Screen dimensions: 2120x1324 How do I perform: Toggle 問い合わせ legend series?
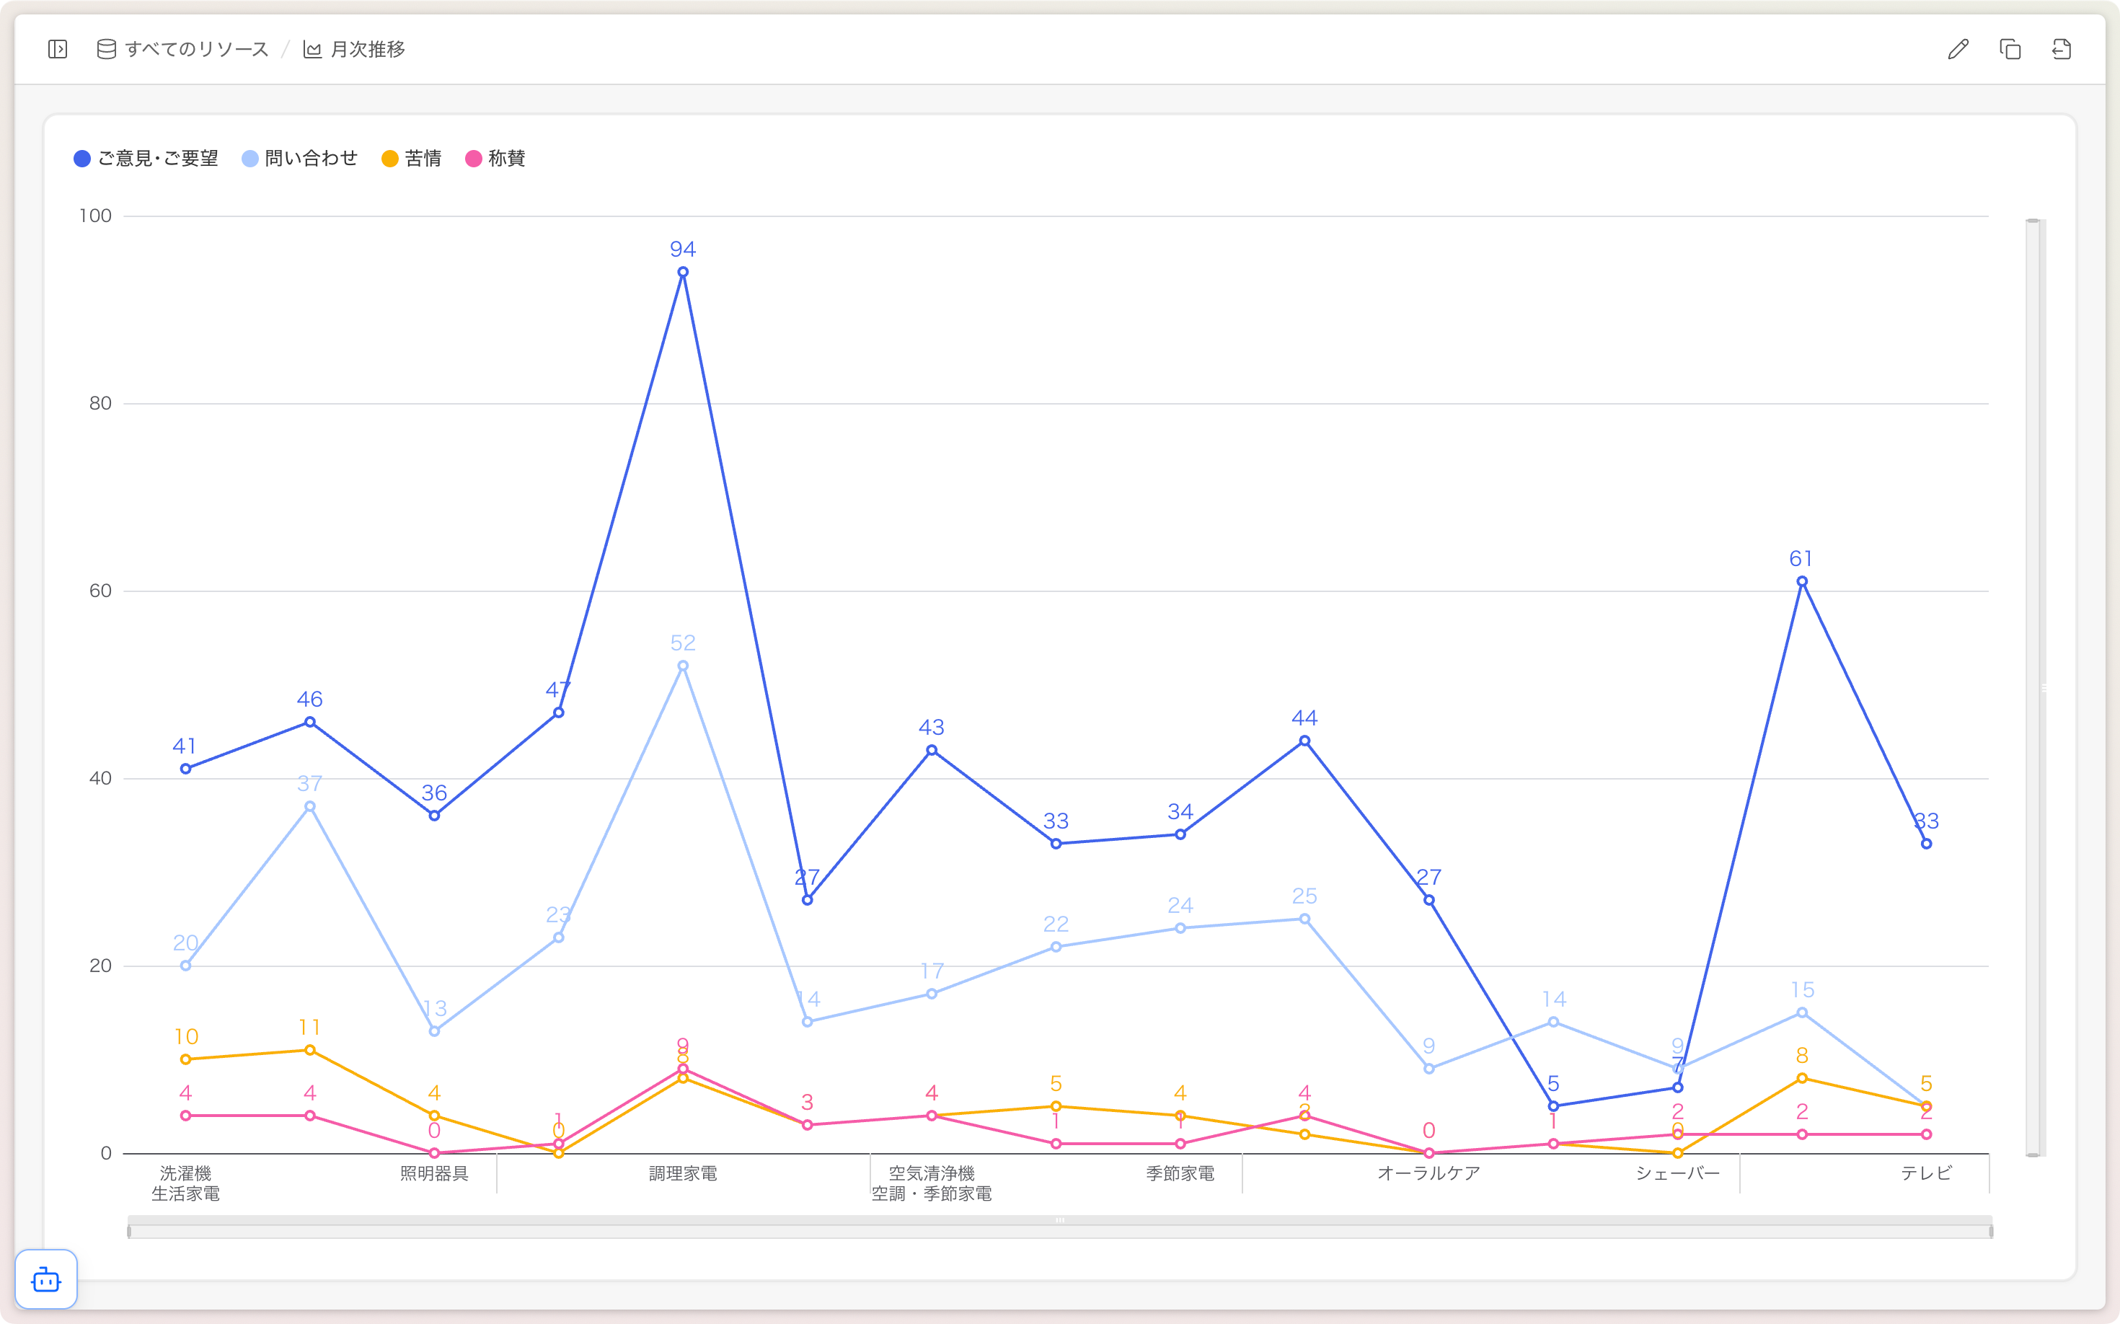point(301,159)
